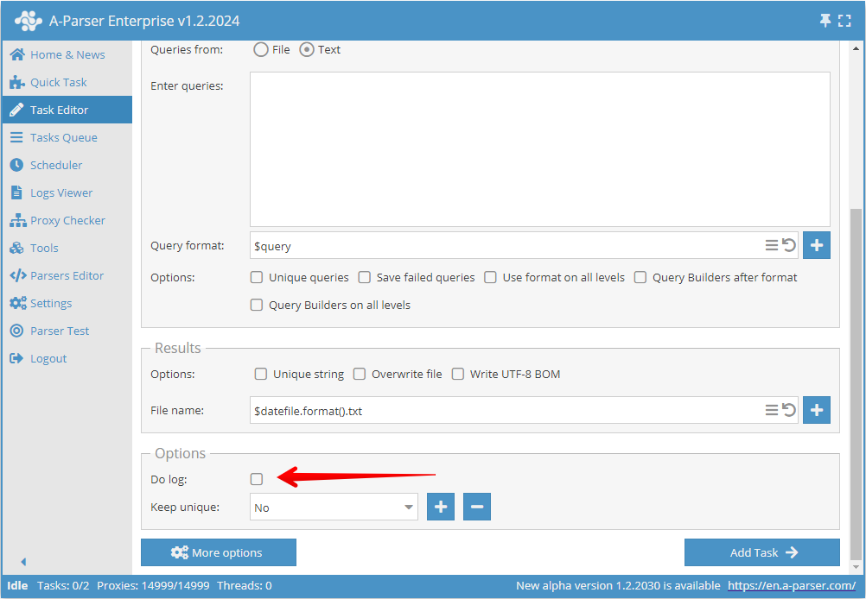This screenshot has height=599, width=866.
Task: Check the Do log option
Action: point(256,478)
